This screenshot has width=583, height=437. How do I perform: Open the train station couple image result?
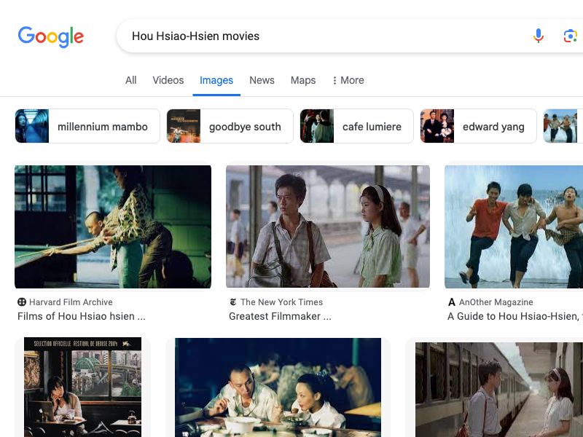pyautogui.click(x=328, y=227)
